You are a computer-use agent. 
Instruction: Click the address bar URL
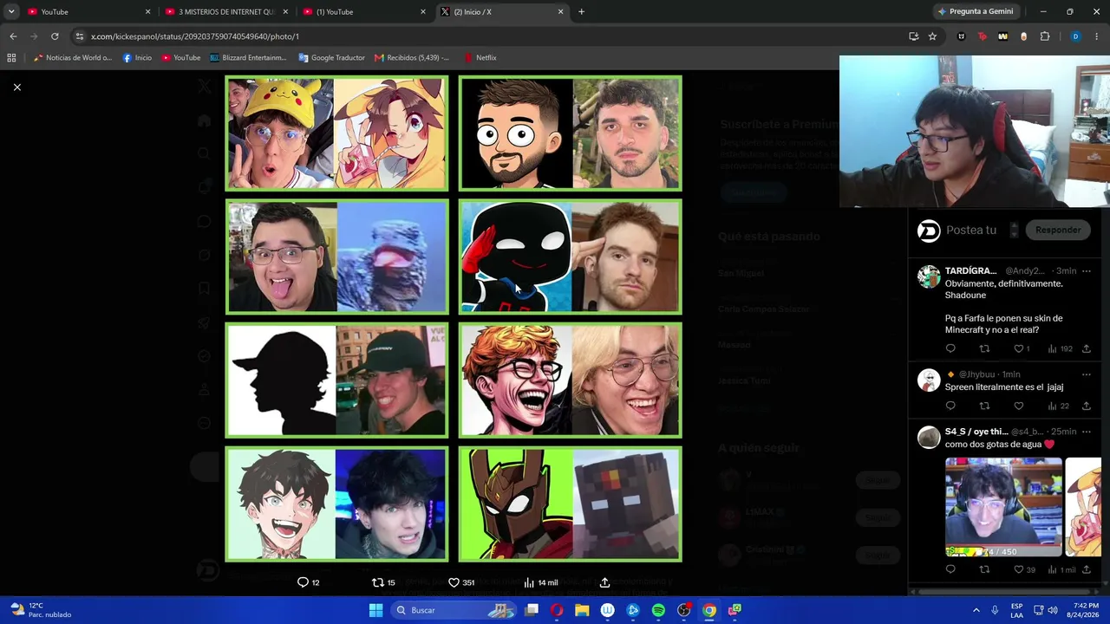point(195,36)
